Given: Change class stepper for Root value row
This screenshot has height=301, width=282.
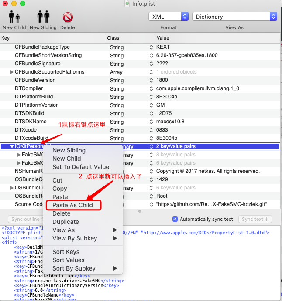Looking at the screenshot, I should coord(151,196).
